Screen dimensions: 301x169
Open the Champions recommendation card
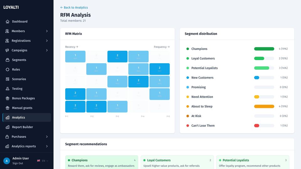102,162
